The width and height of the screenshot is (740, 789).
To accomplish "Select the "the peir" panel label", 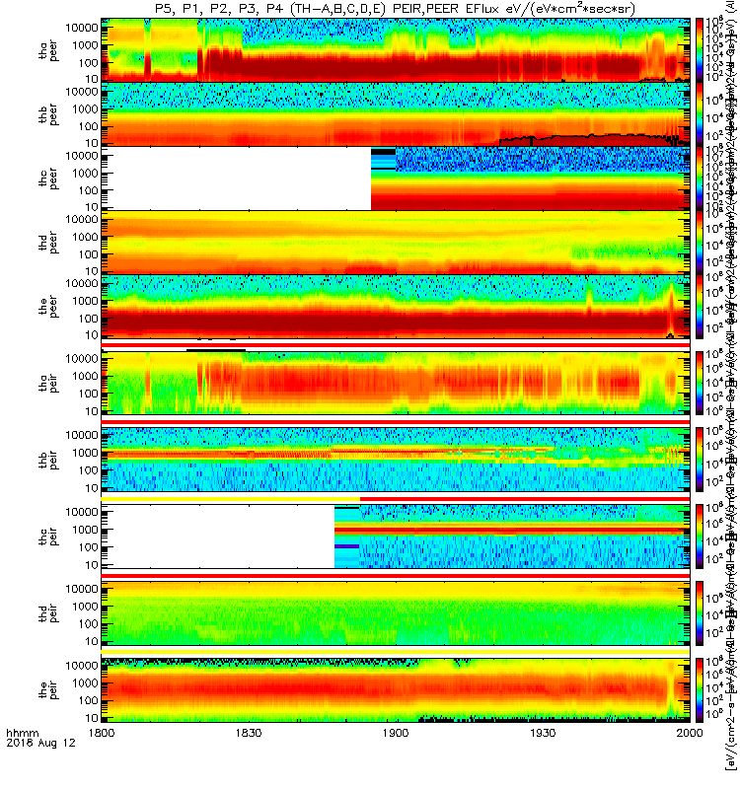I will [48, 689].
